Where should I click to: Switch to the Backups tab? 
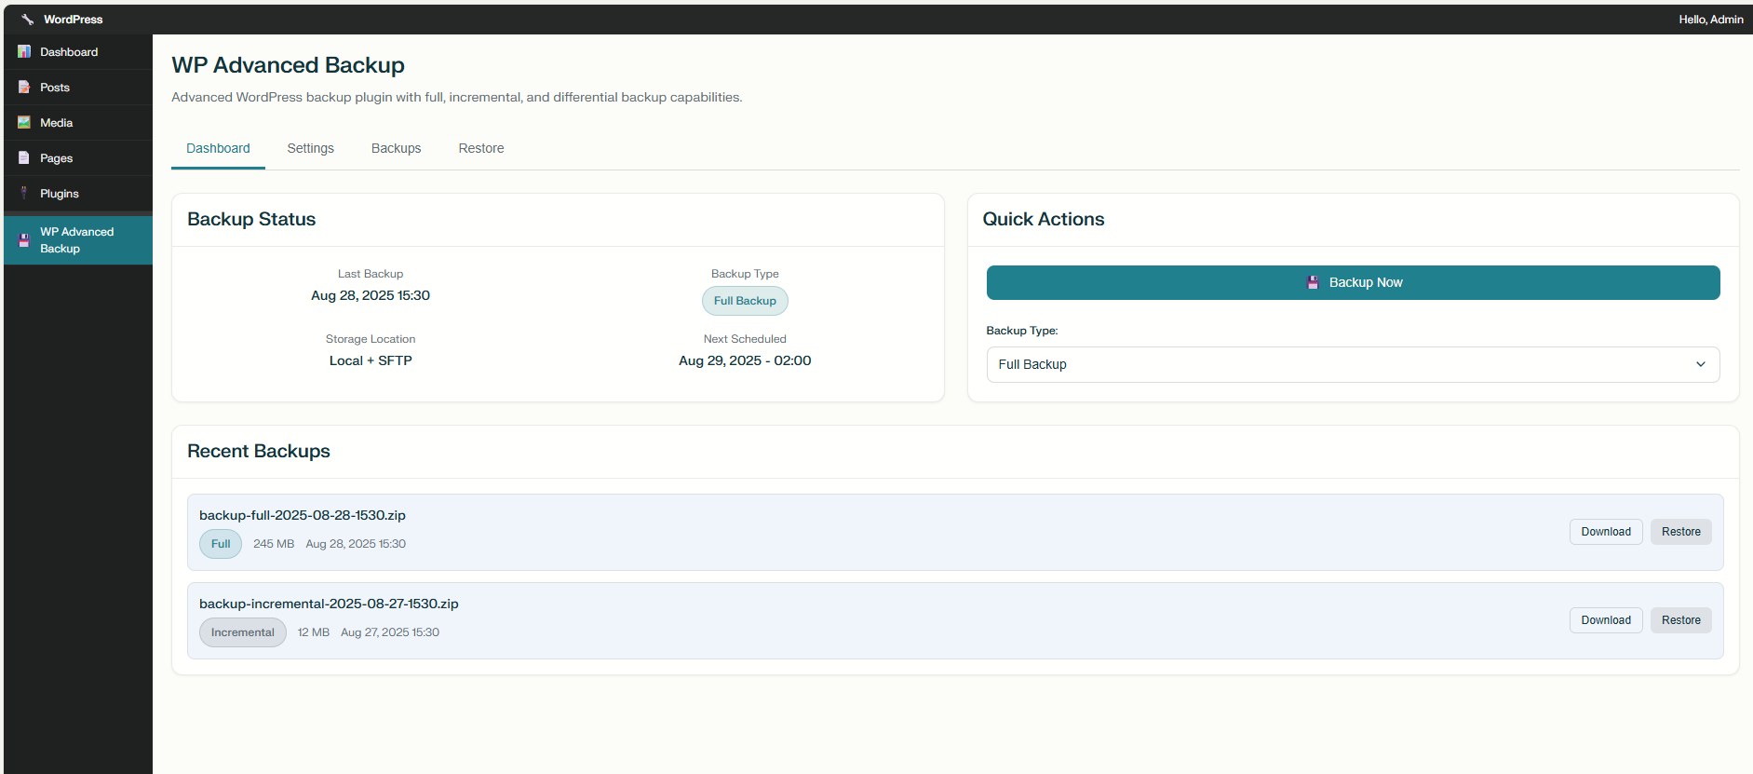click(x=397, y=148)
